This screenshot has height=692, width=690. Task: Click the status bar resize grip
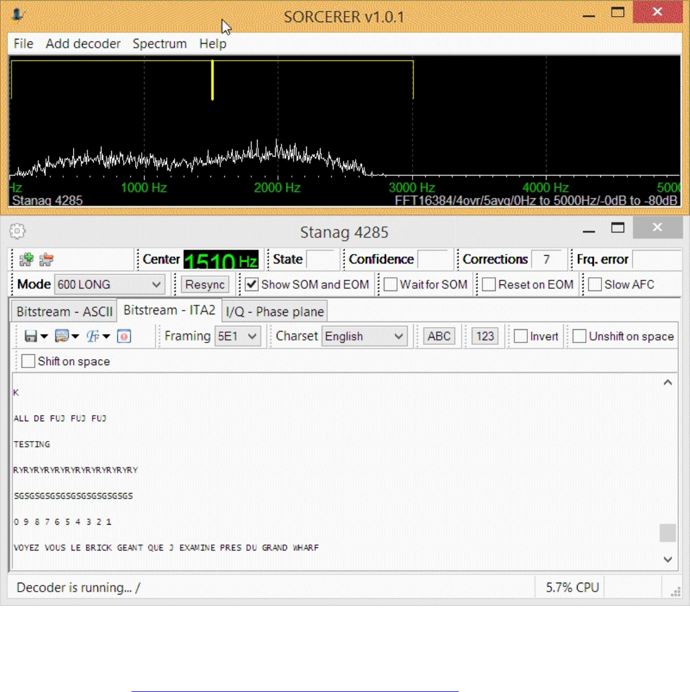[675, 592]
